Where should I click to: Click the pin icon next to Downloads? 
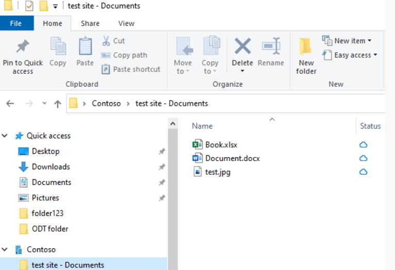pyautogui.click(x=162, y=167)
